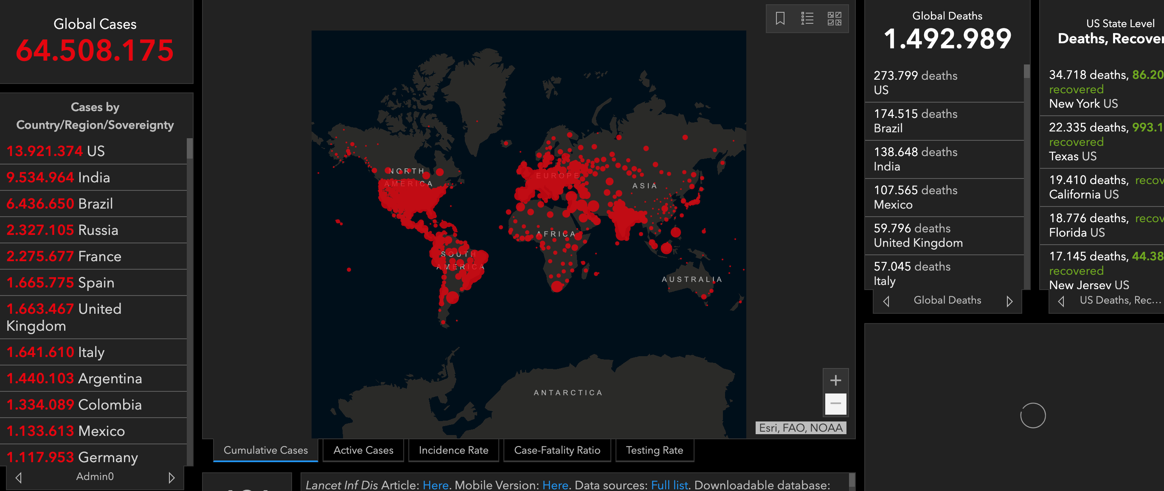
Task: Switch to the Active Cases tab
Action: coord(363,450)
